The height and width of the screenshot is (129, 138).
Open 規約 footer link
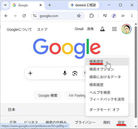tap(107, 122)
